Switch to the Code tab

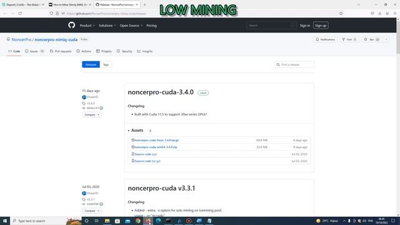click(x=14, y=51)
